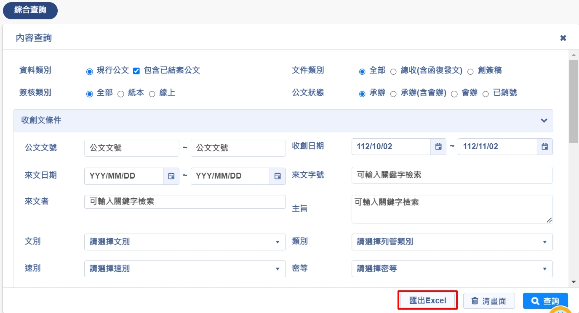Select 承辦 under 公文狀態
This screenshot has width=579, height=313.
tap(362, 94)
